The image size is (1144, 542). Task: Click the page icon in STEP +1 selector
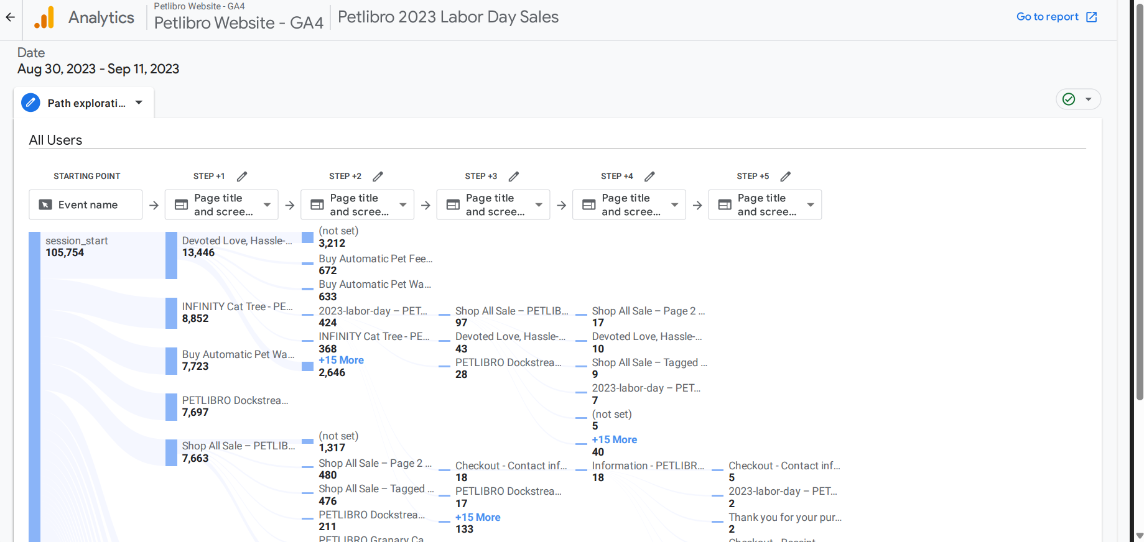click(x=181, y=204)
